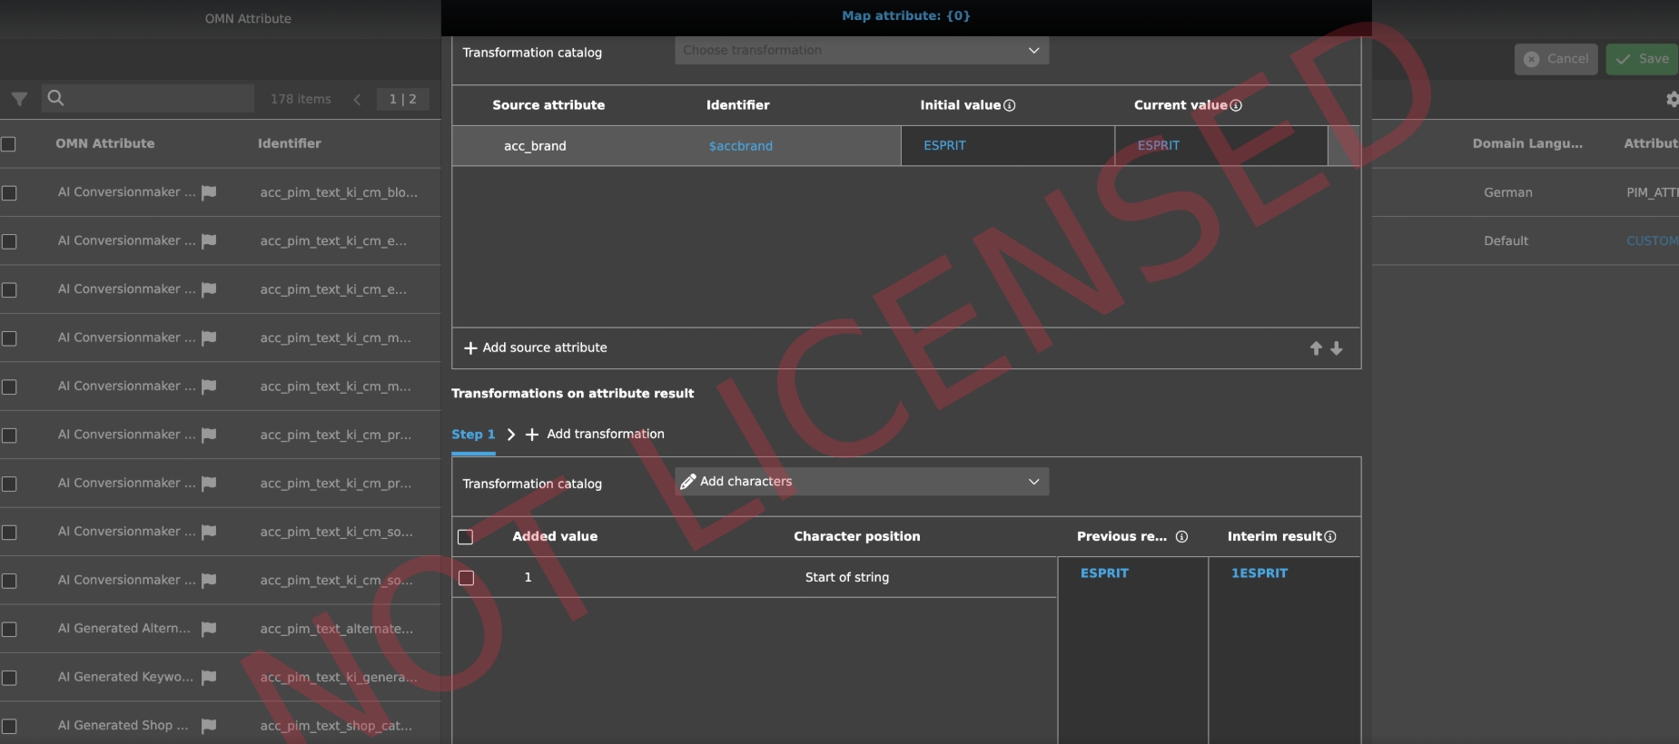Toggle the Added value header checkbox
This screenshot has width=1679, height=744.
pyautogui.click(x=466, y=537)
